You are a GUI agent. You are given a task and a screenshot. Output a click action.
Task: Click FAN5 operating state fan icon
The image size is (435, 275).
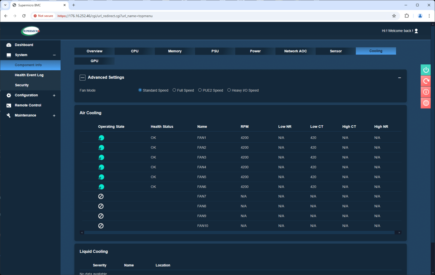[101, 177]
